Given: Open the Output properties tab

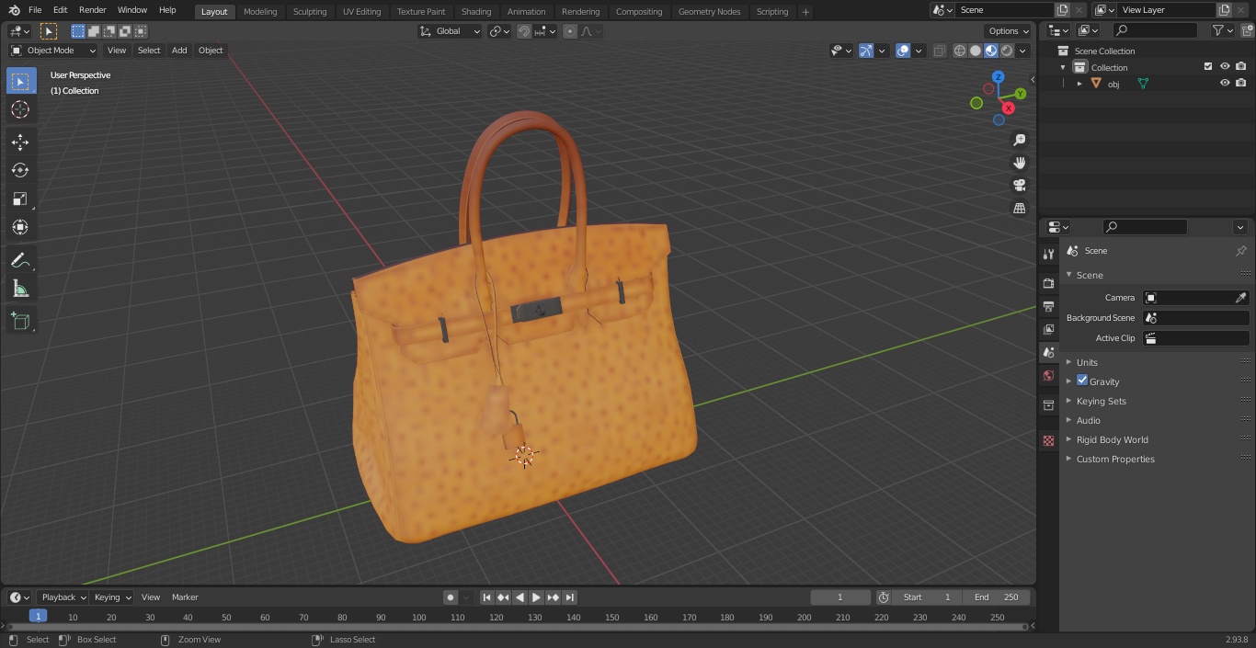Looking at the screenshot, I should [1048, 306].
